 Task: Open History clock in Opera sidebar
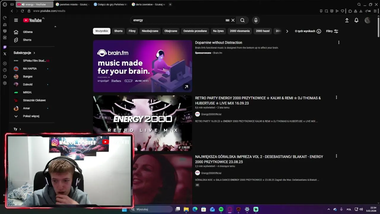5,70
